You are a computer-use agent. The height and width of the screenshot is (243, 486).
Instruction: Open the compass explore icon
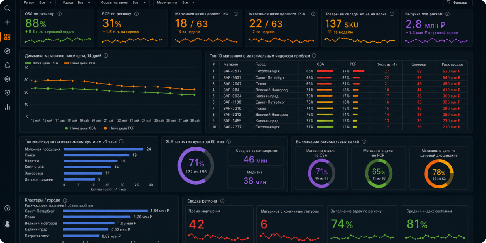point(7,51)
